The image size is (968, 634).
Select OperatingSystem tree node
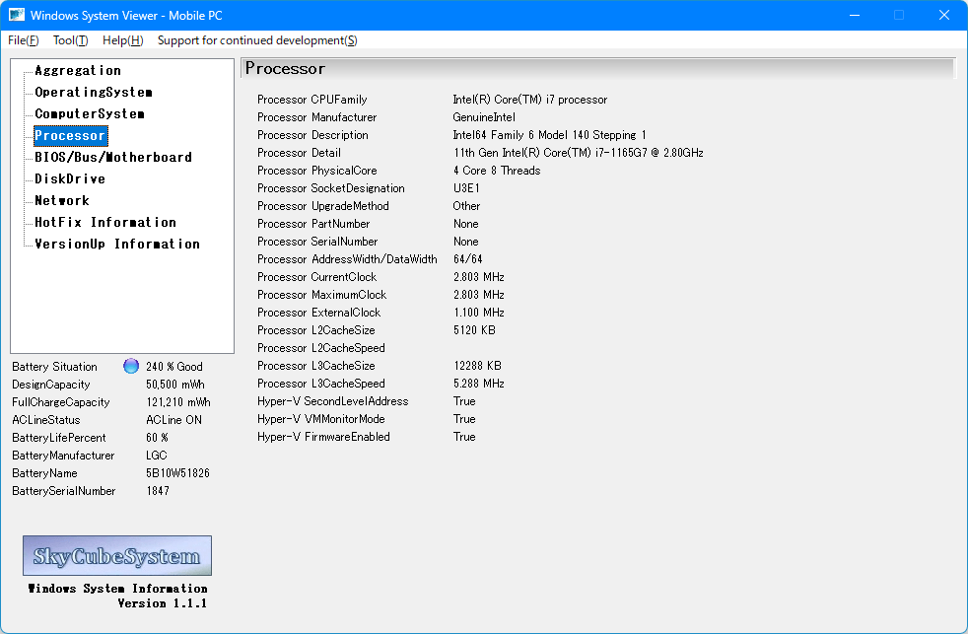pos(94,92)
